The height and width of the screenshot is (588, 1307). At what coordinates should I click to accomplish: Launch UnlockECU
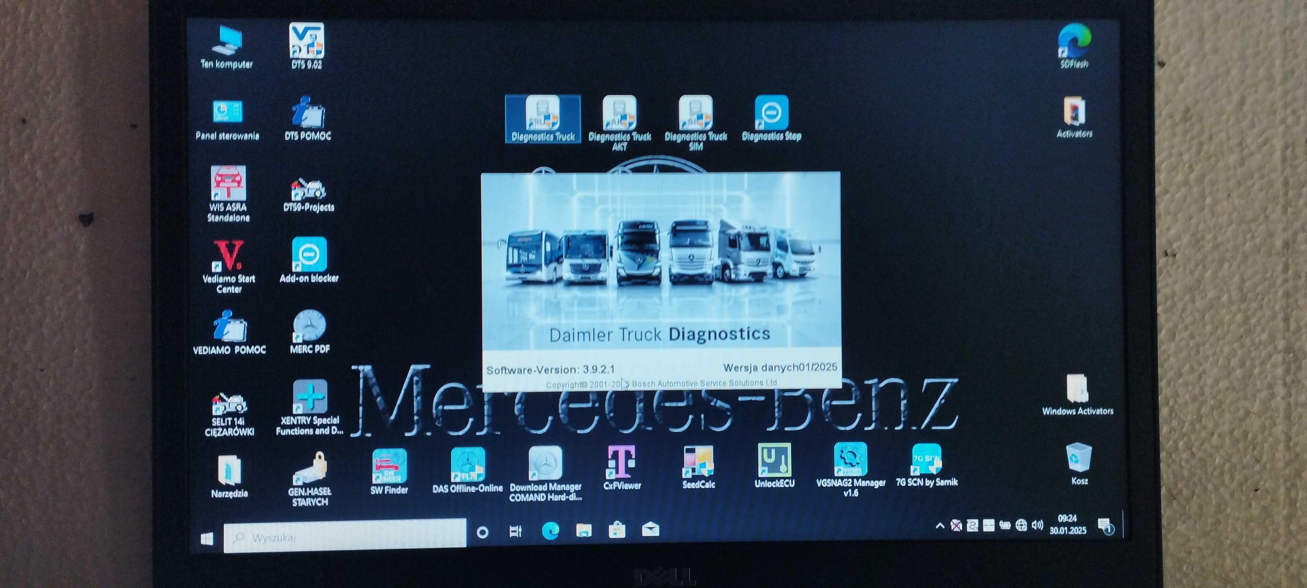click(774, 466)
